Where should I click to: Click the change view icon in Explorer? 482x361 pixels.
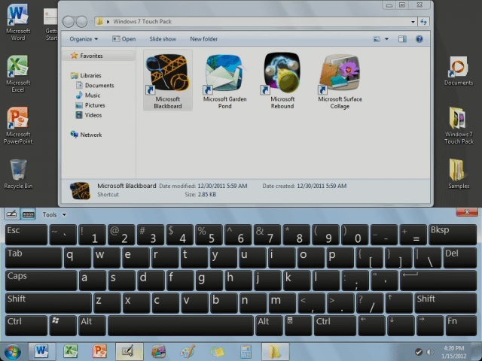[377, 39]
